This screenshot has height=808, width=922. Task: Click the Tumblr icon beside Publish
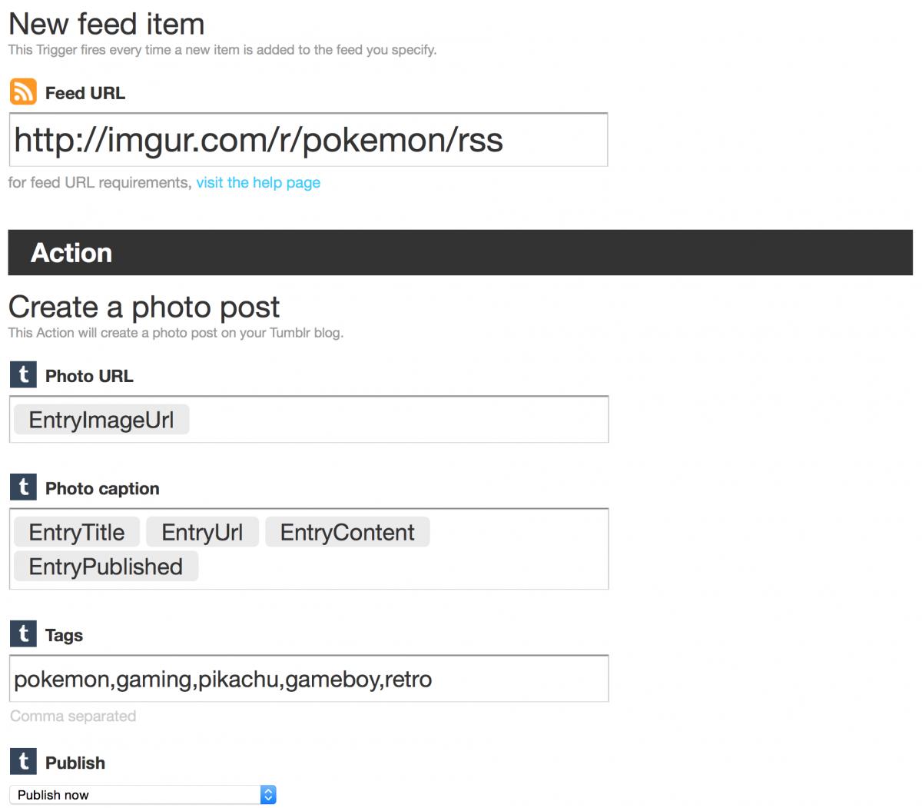[23, 761]
